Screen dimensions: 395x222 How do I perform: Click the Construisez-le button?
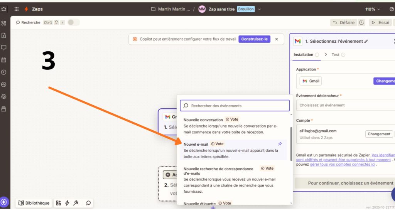click(x=254, y=39)
